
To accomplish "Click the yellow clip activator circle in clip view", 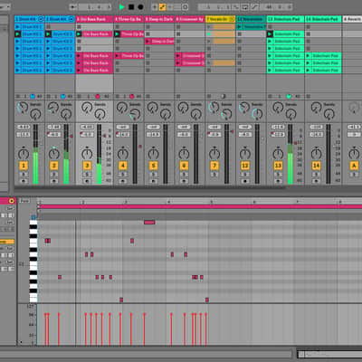I will 12,201.
